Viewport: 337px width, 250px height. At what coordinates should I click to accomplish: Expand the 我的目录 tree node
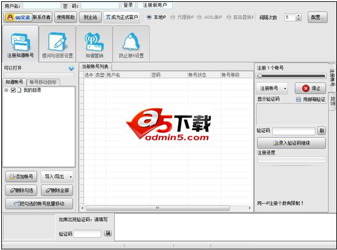click(6, 90)
